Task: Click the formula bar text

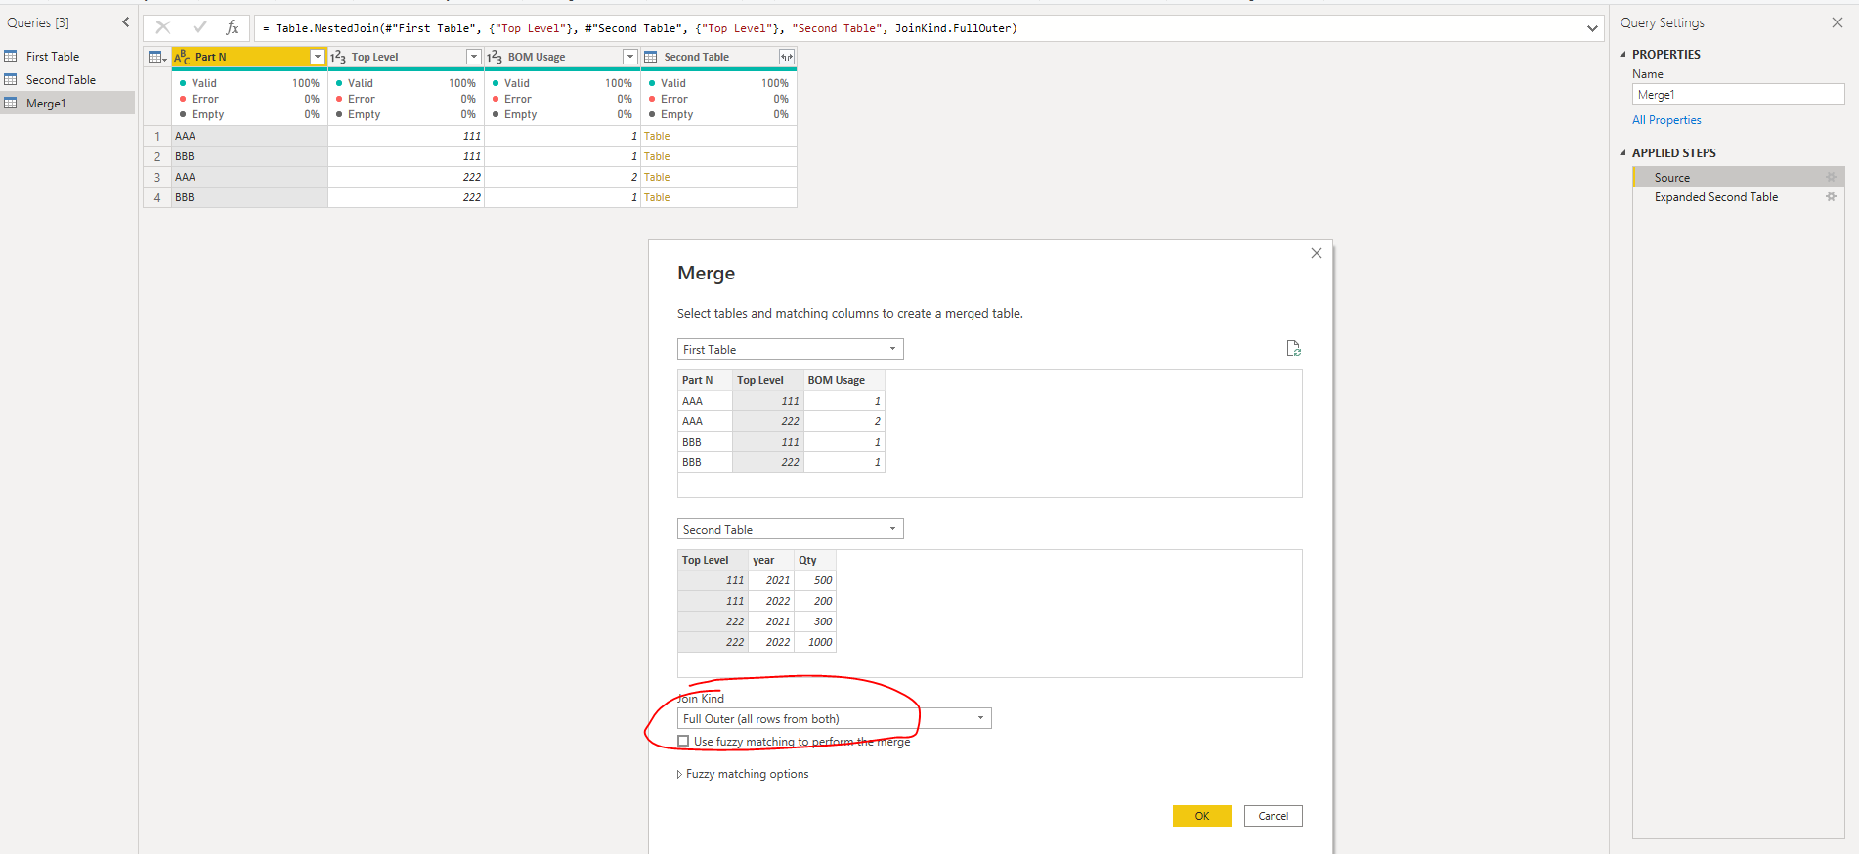Action: pyautogui.click(x=640, y=28)
